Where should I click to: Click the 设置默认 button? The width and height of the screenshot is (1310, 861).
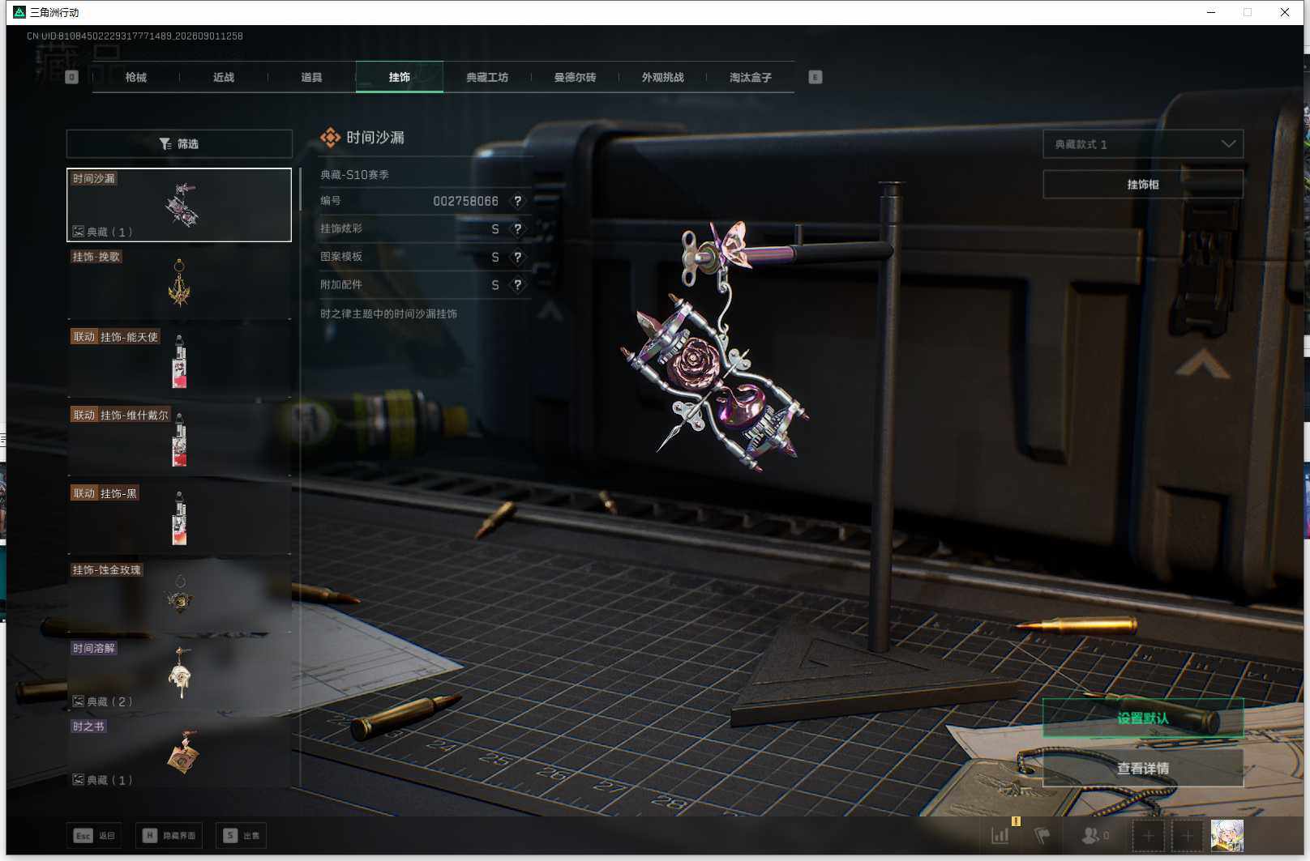click(x=1143, y=718)
